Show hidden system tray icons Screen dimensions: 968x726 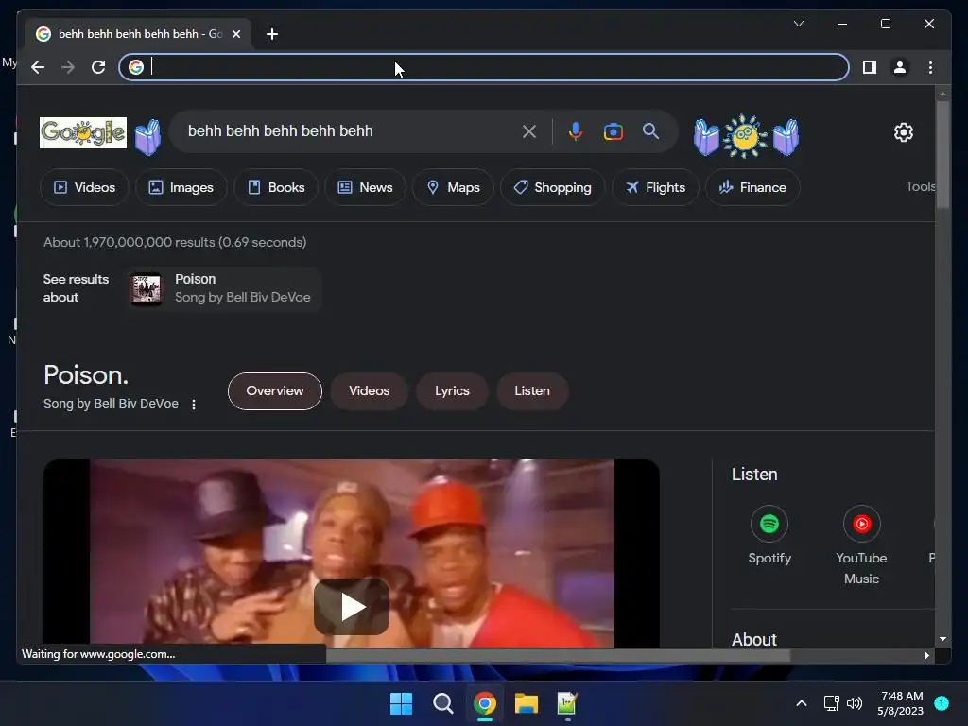pos(802,703)
